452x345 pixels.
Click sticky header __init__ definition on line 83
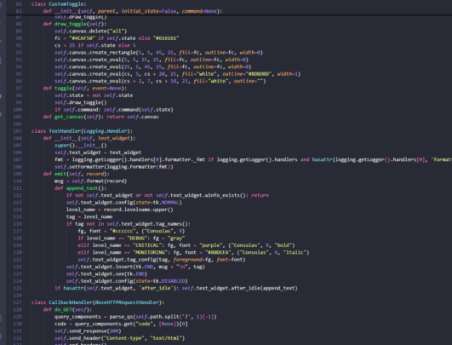pos(133,11)
